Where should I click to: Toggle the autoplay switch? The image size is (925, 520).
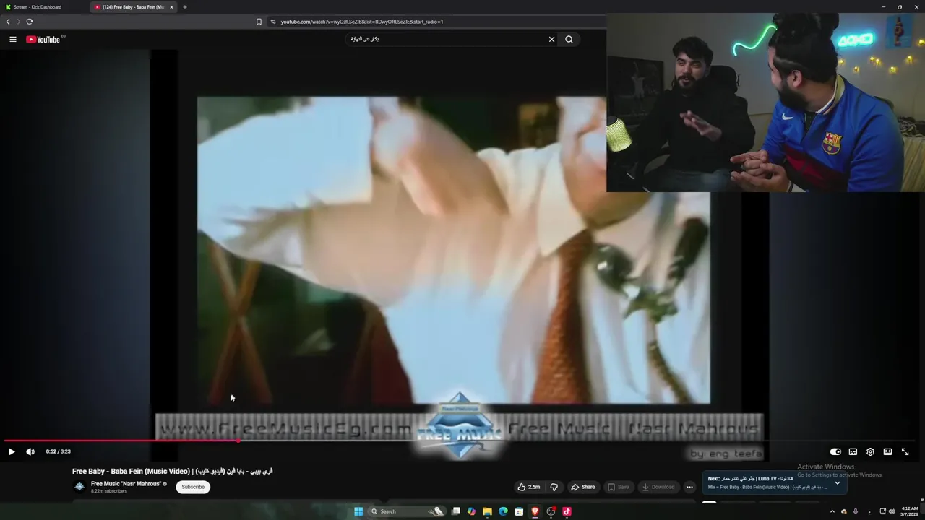point(835,451)
